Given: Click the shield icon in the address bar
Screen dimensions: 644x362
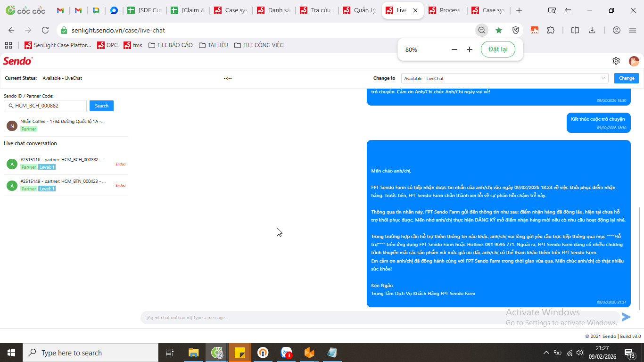Looking at the screenshot, I should (x=516, y=30).
